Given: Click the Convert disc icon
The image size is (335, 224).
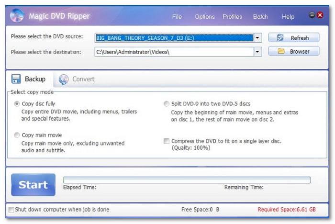Looking at the screenshot, I should pyautogui.click(x=64, y=79).
